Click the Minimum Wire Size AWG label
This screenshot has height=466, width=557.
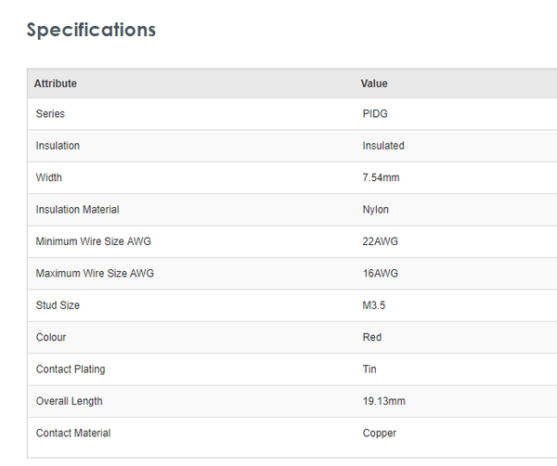pyautogui.click(x=93, y=241)
